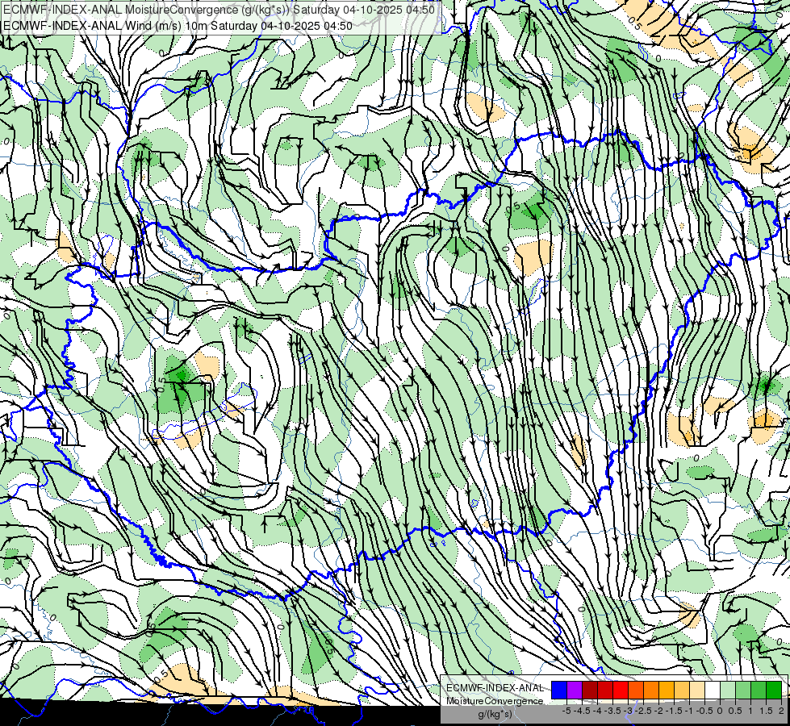Viewport: 790px width, 726px height.
Task: Click the ECMWF-INDEX-ANAL label in the legend
Action: pos(495,688)
